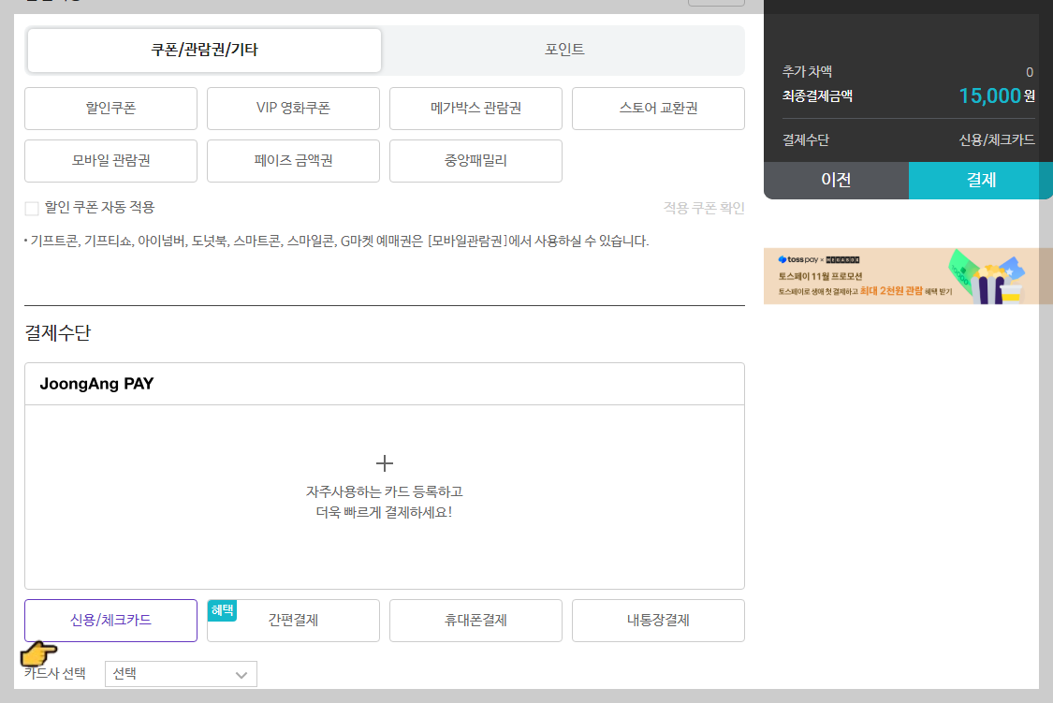Select 신용/체크카드 payment method
This screenshot has width=1053, height=703.
click(110, 621)
